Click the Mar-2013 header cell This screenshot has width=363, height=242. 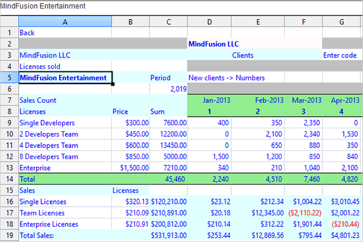(304, 100)
